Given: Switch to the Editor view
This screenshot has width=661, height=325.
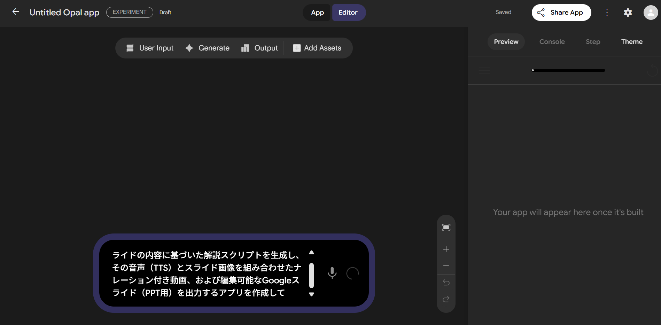Looking at the screenshot, I should click(348, 13).
